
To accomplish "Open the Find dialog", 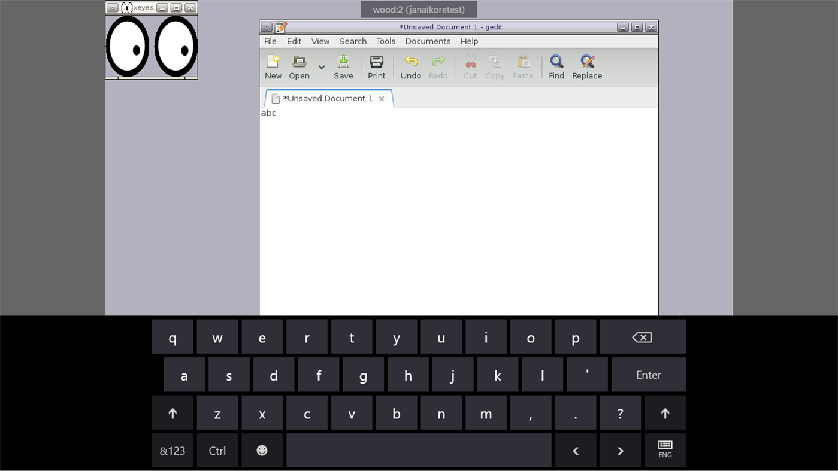I will point(556,66).
